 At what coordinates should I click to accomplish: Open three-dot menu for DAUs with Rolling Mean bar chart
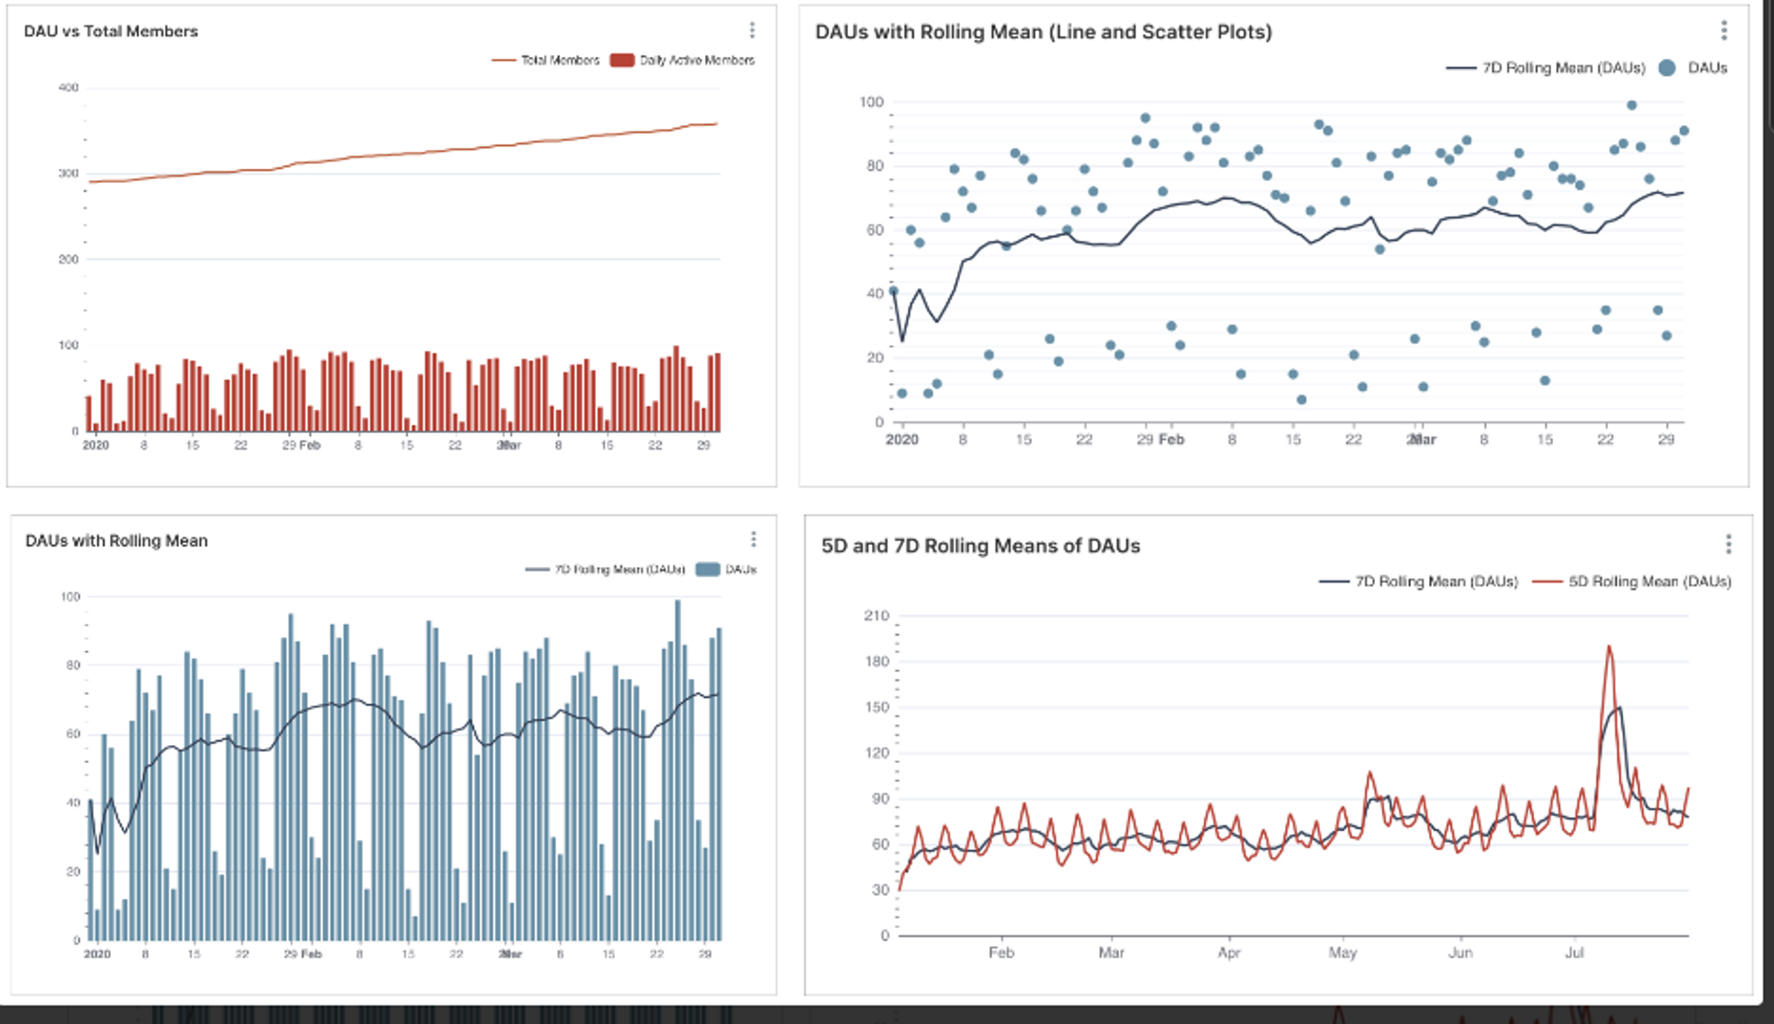point(753,540)
